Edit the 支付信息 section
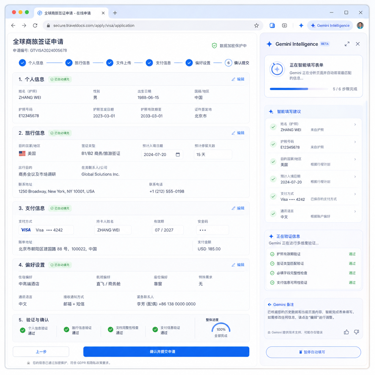375x375 pixels. [238, 208]
